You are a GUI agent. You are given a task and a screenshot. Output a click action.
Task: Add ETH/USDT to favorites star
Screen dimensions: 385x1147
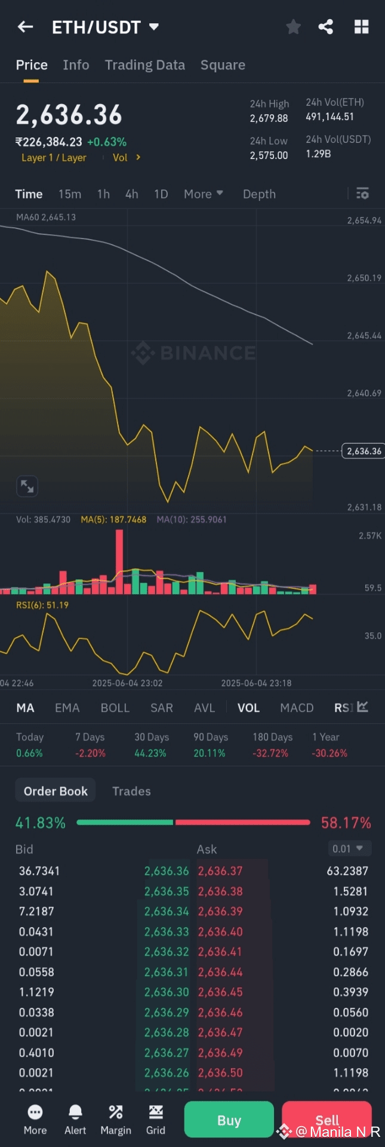coord(293,27)
